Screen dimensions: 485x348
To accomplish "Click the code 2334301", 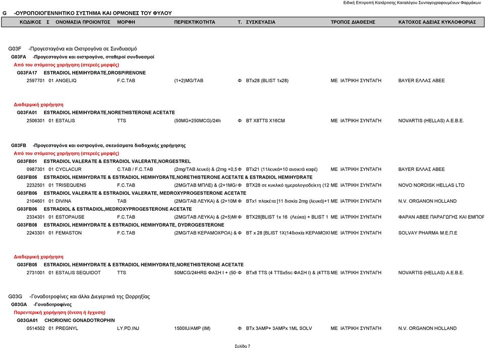I will click(x=35, y=217).
